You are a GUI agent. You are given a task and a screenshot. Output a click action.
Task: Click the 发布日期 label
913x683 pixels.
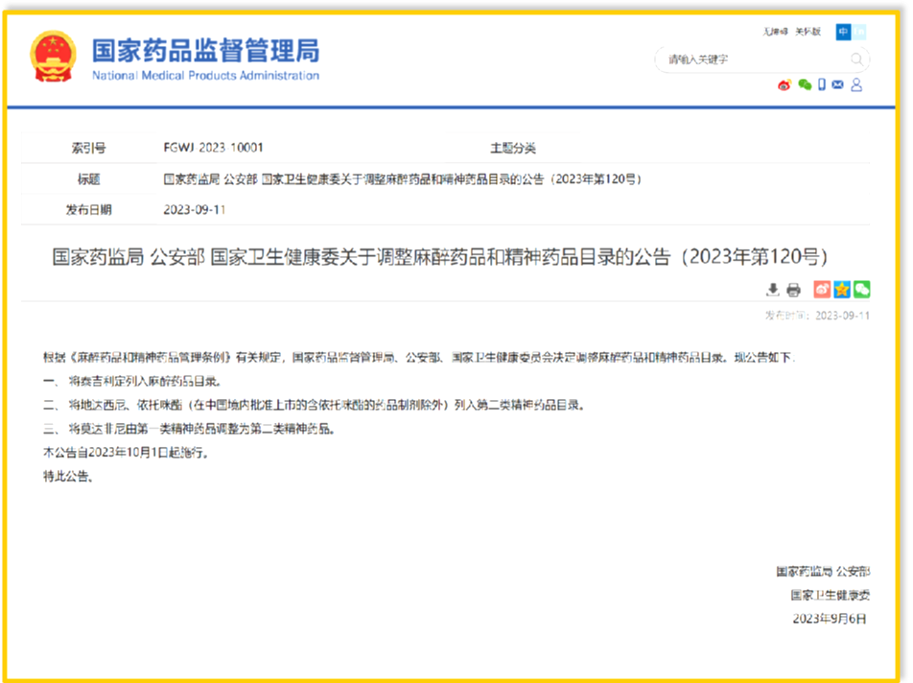88,210
